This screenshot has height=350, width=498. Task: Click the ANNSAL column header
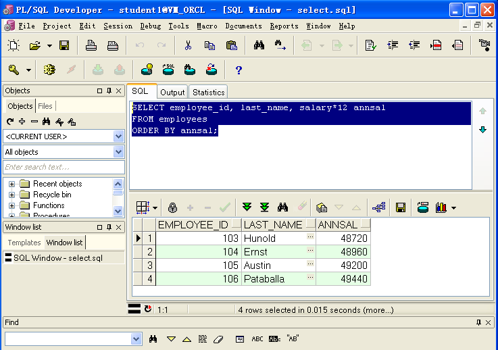coord(343,224)
